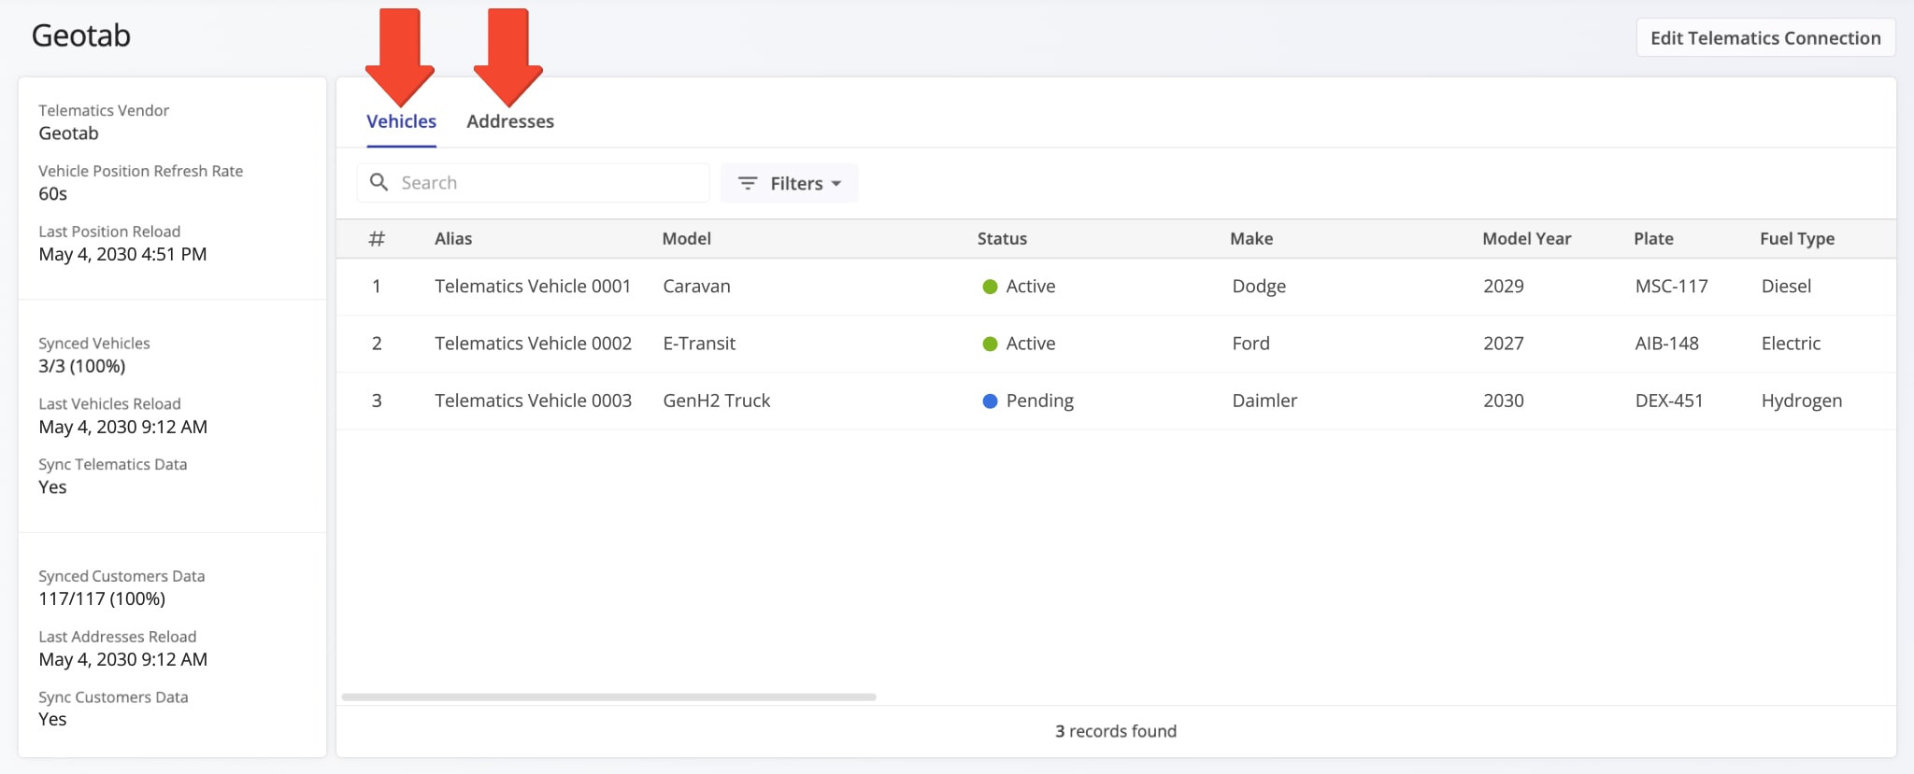1914x774 pixels.
Task: Sort by the Plate column header
Action: pyautogui.click(x=1653, y=238)
